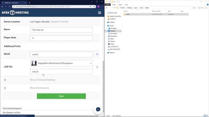
Task: Click the help question mark beside World
Action: [x=97, y=54]
